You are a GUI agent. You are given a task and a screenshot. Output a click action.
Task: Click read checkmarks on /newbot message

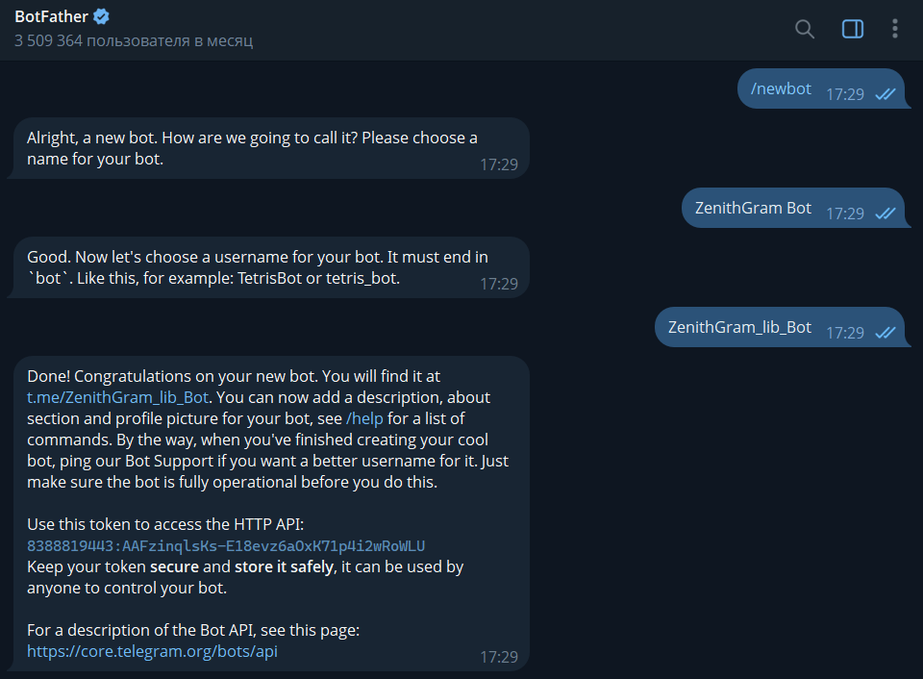pos(885,94)
